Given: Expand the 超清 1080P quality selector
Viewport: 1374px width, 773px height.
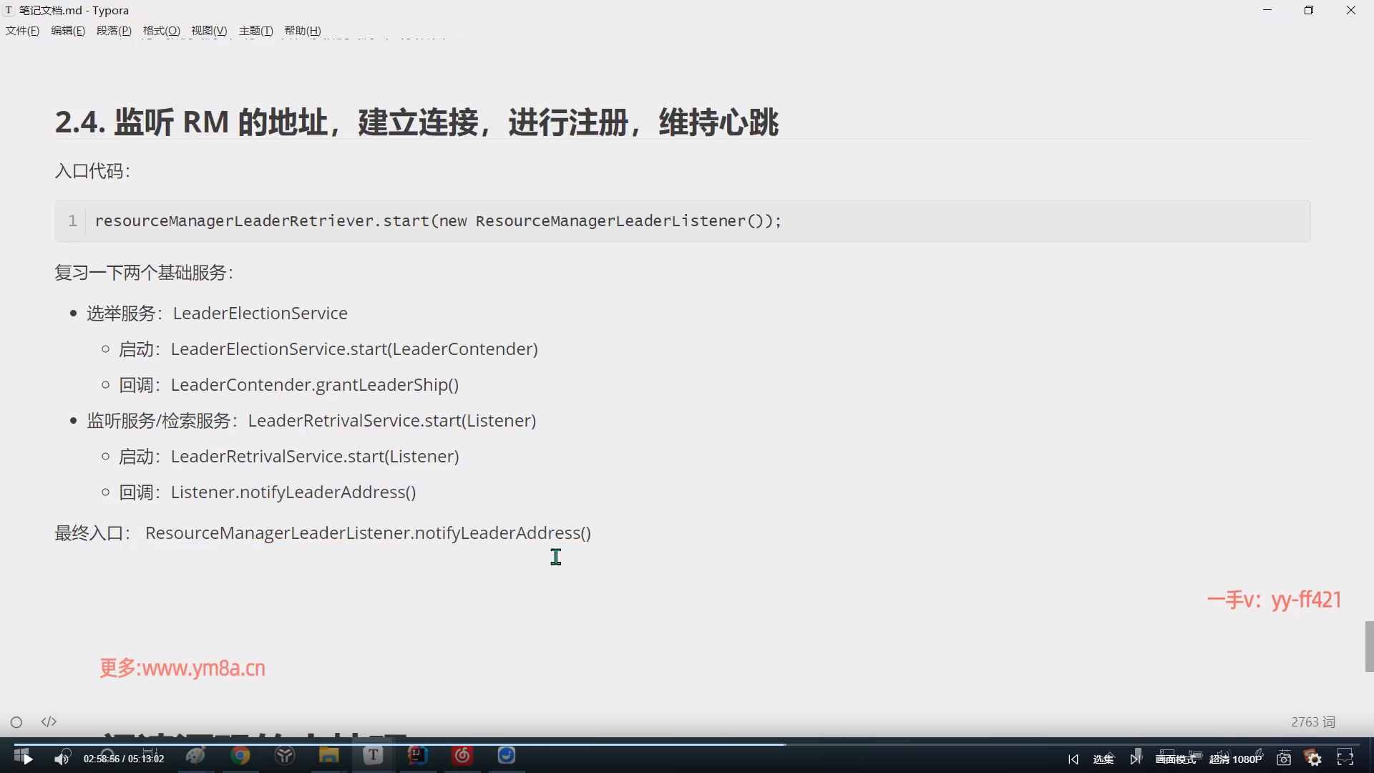Looking at the screenshot, I should [1235, 759].
